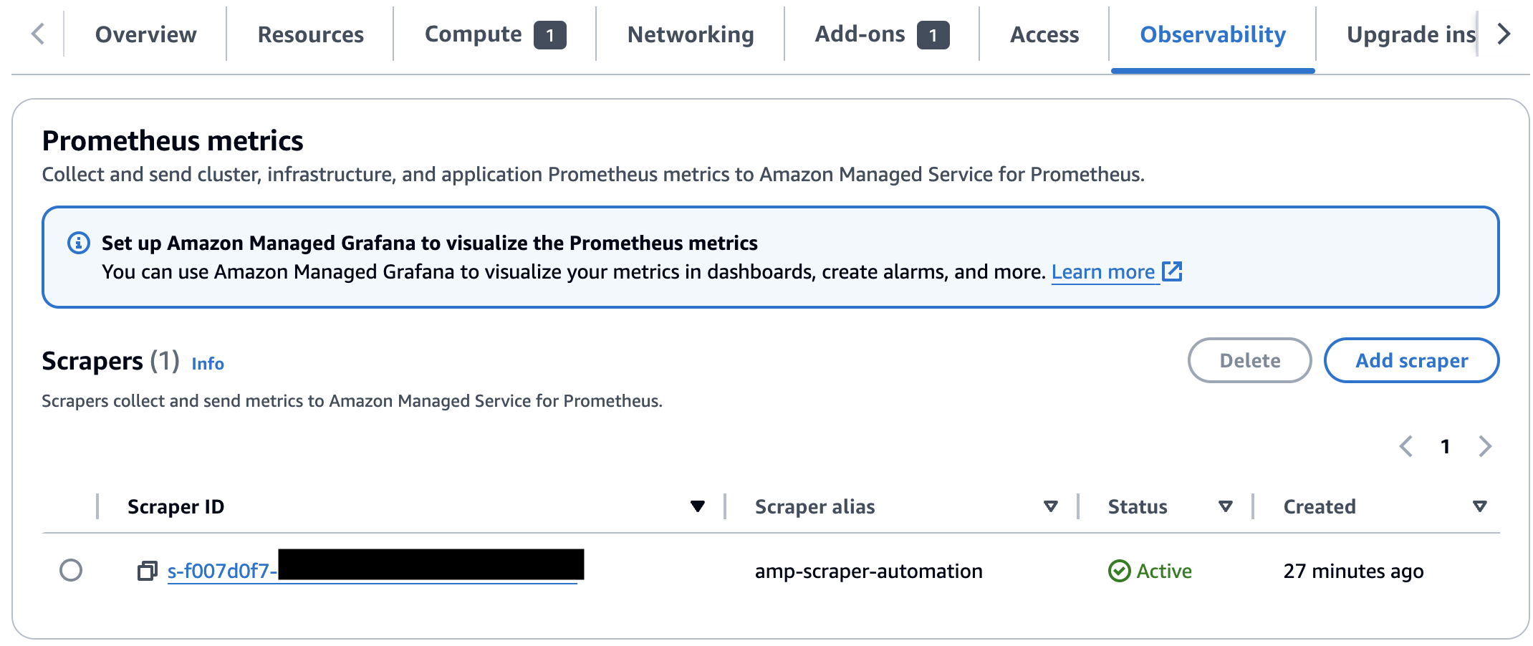Click the previous page arrow in Scrapers pagination

pyautogui.click(x=1406, y=445)
